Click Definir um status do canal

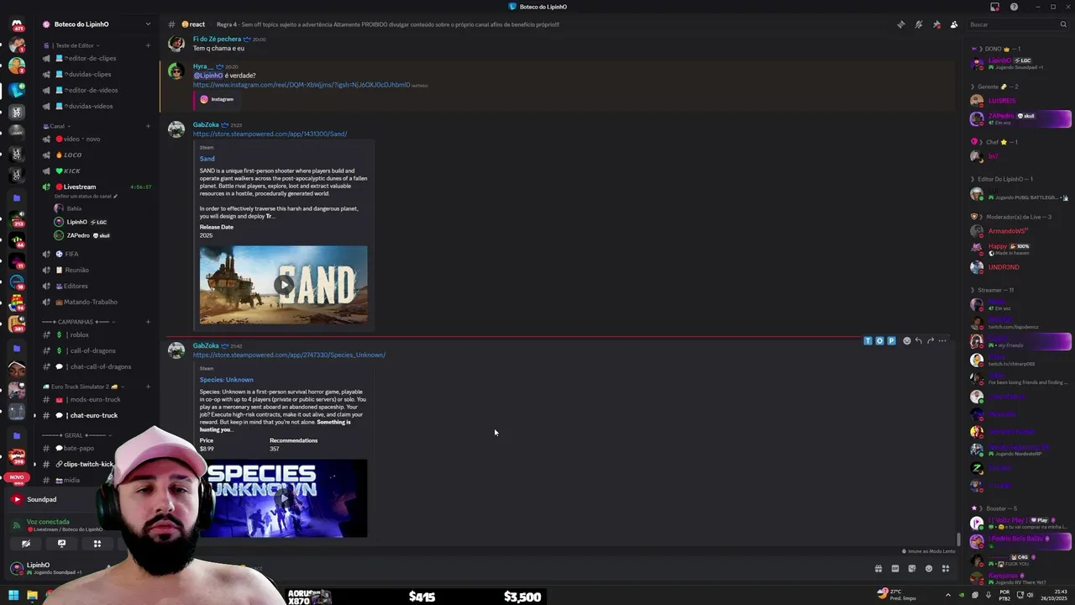84,197
